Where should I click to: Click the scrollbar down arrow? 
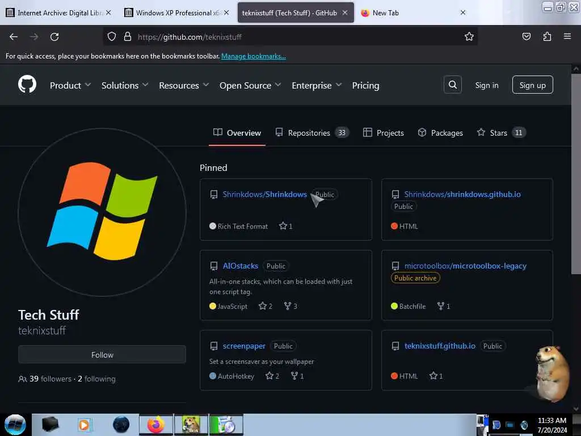pyautogui.click(x=576, y=409)
